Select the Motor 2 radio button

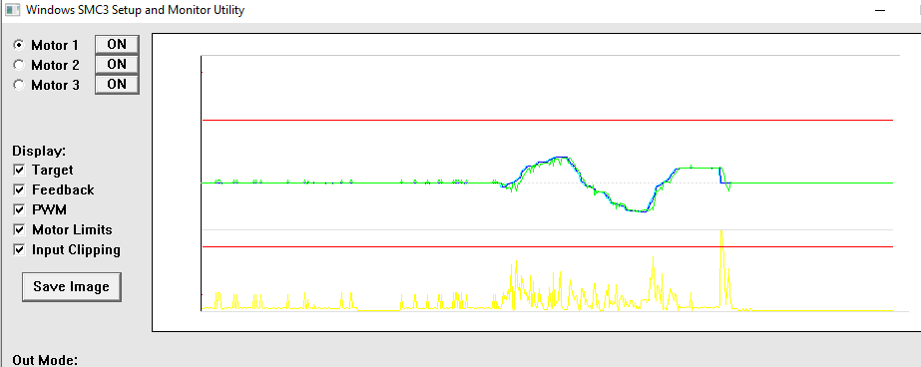click(19, 65)
